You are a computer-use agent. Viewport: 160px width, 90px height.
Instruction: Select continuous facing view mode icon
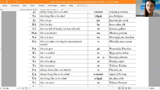coord(129,88)
